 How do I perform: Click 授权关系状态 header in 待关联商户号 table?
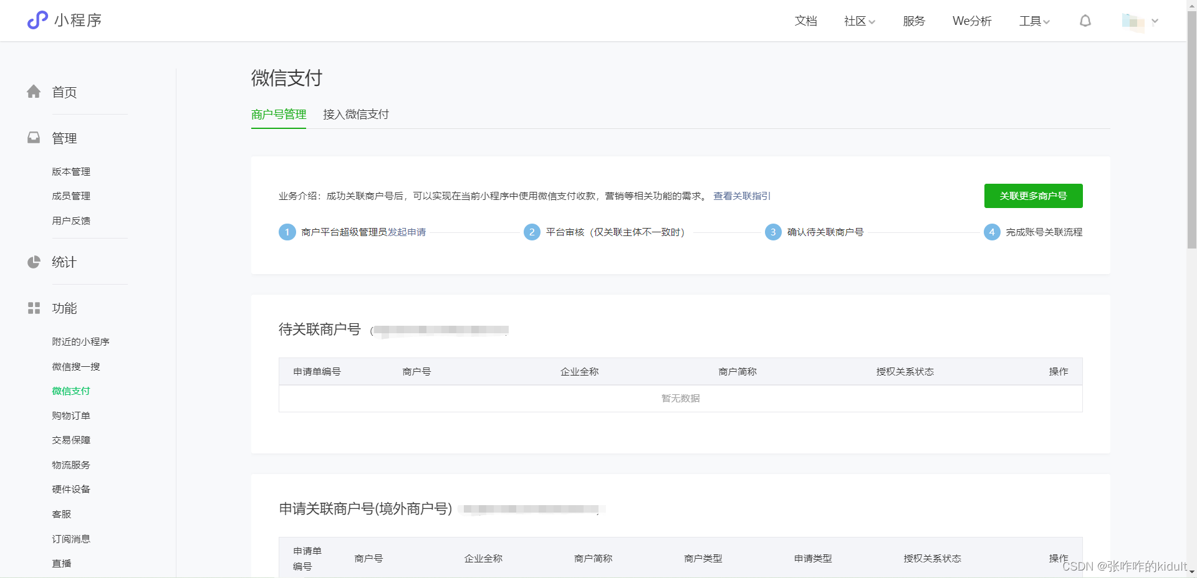905,372
